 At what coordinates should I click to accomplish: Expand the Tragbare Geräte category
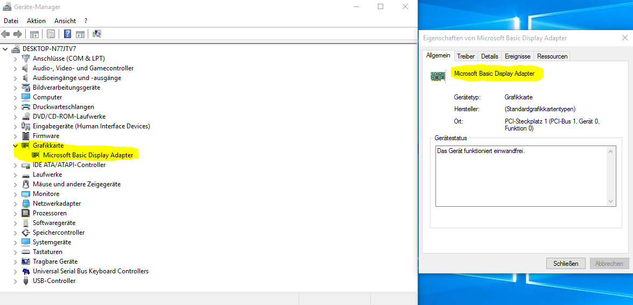(15, 262)
